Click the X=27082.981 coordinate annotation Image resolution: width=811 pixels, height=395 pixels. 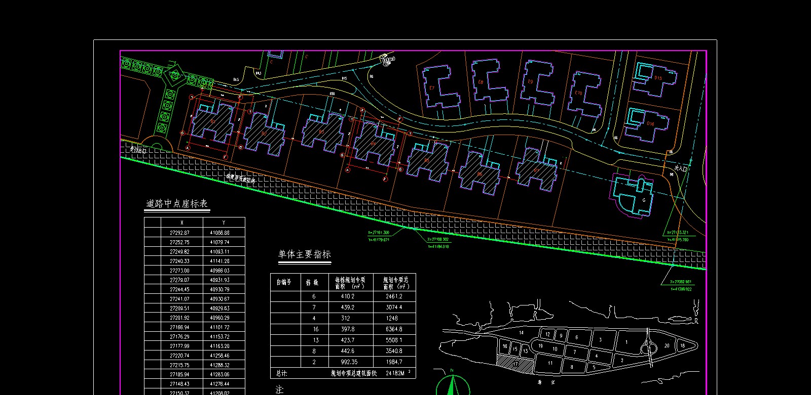tap(680, 282)
